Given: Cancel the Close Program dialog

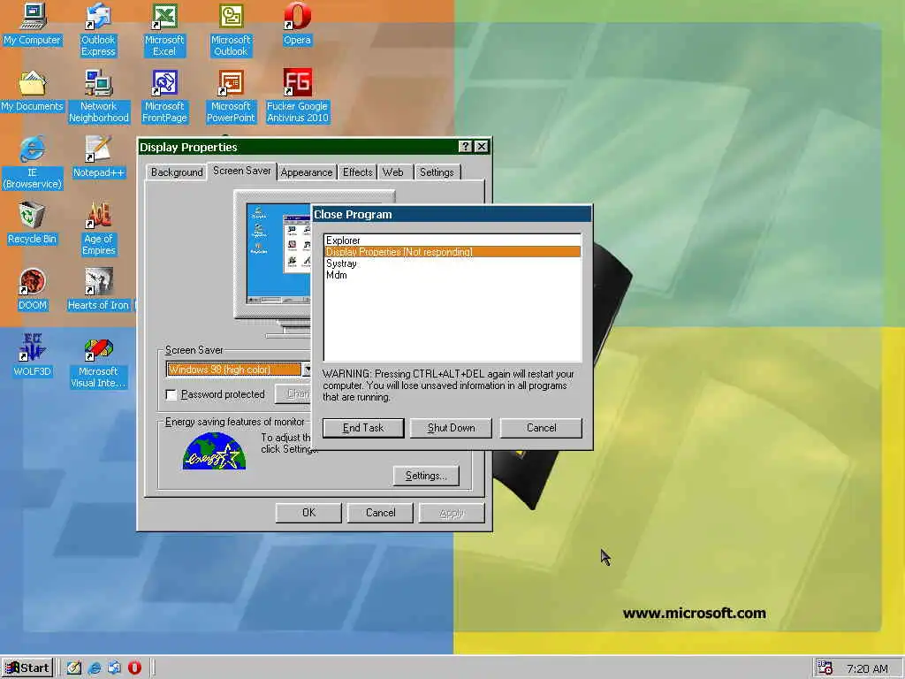Looking at the screenshot, I should 542,428.
